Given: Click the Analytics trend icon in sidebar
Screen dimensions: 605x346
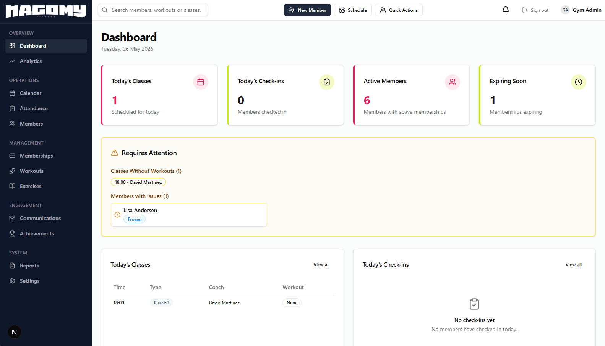Looking at the screenshot, I should tap(12, 61).
